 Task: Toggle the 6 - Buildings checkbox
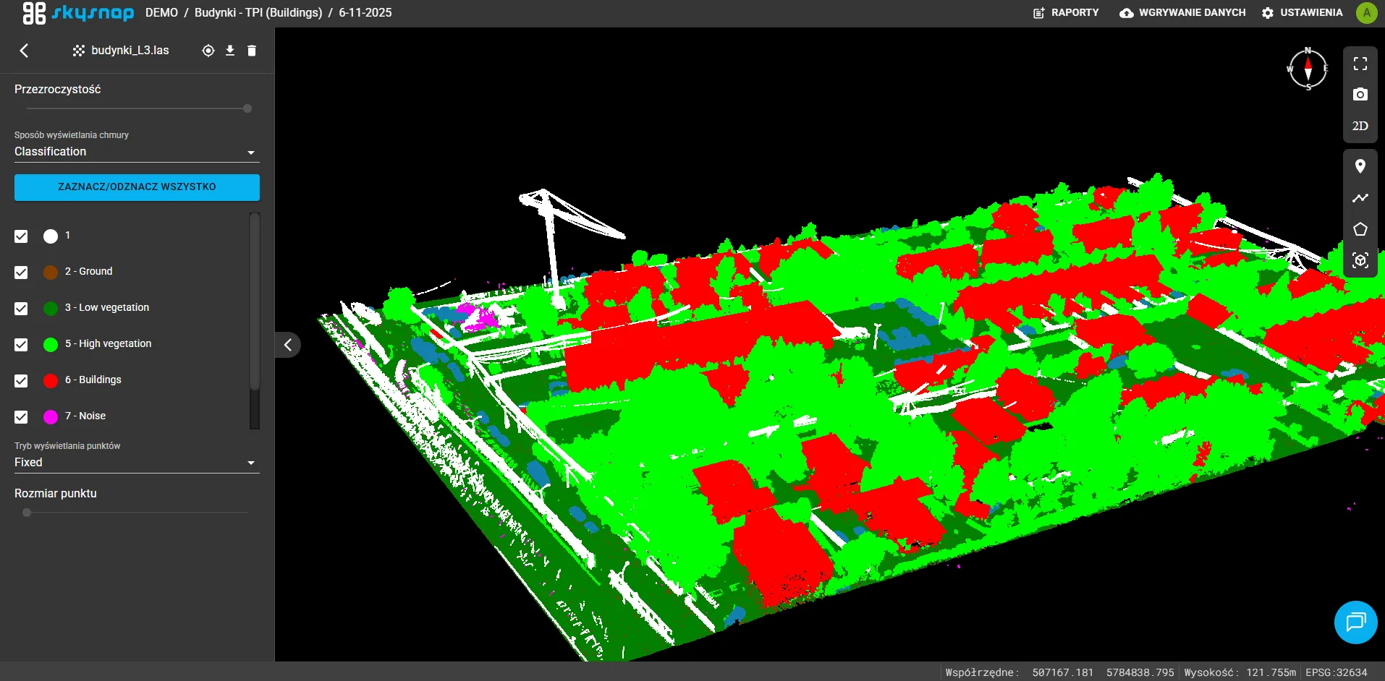point(21,381)
